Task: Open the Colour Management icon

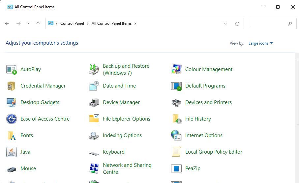Action: coord(176,69)
